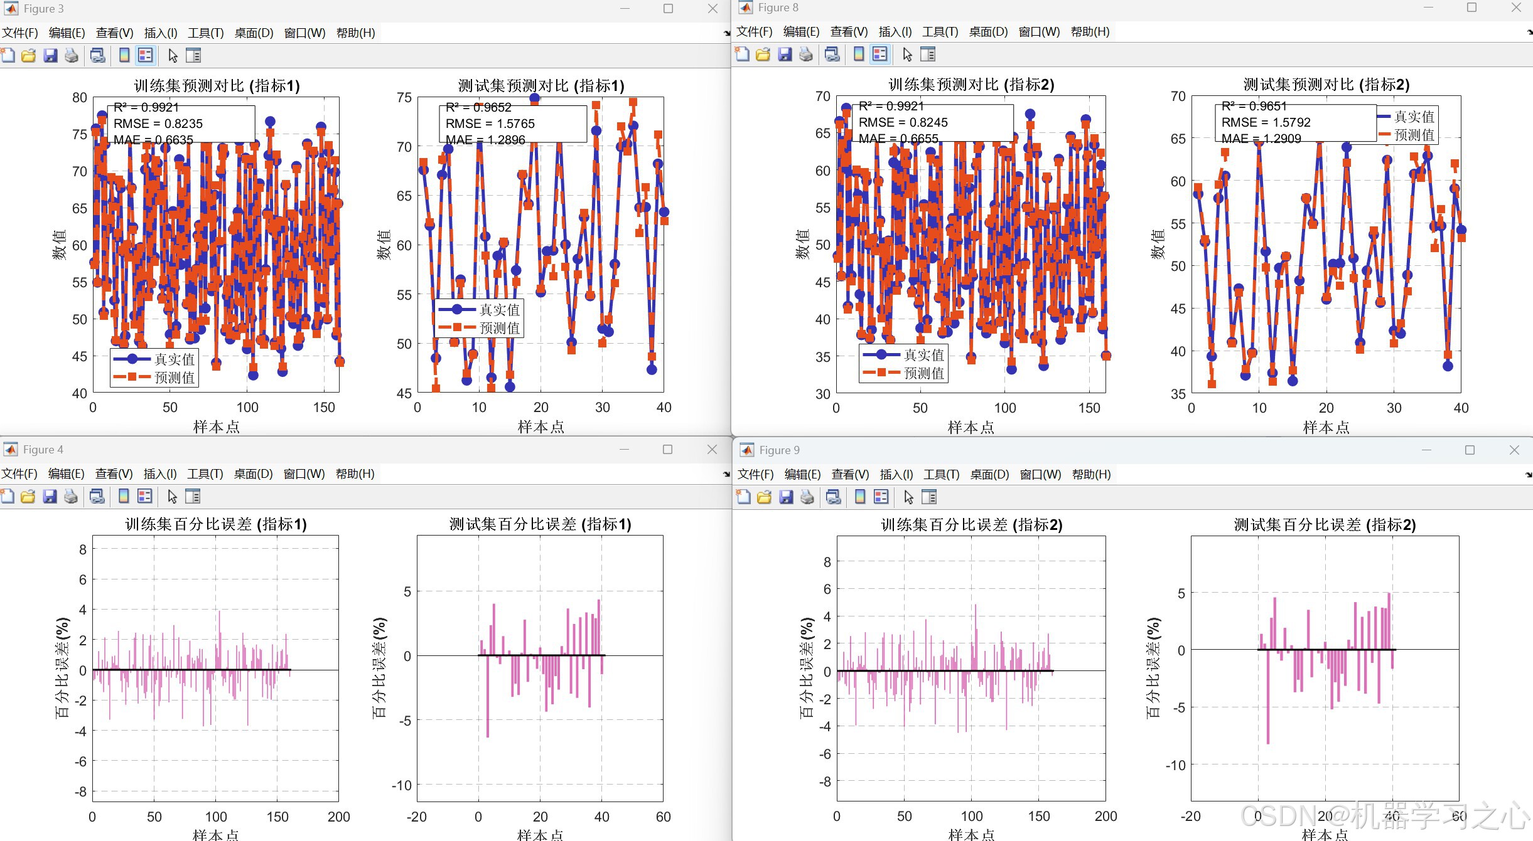Viewport: 1533px width, 841px height.
Task: Click legend box in 测试集预测对比 (指标1) plot
Action: pyautogui.click(x=479, y=319)
